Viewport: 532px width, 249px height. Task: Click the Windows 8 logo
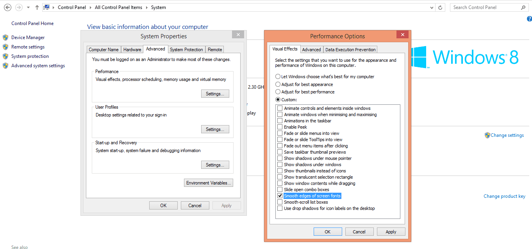point(464,57)
